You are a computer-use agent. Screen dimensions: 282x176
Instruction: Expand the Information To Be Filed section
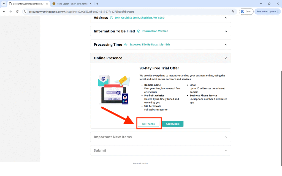pyautogui.click(x=226, y=31)
